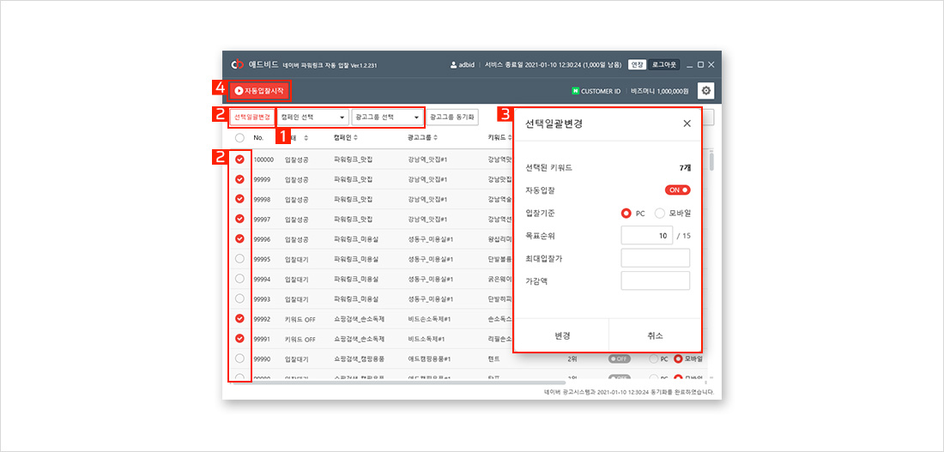Screen dimensions: 944x452
Task: Click the No. column header
Action: click(258, 138)
